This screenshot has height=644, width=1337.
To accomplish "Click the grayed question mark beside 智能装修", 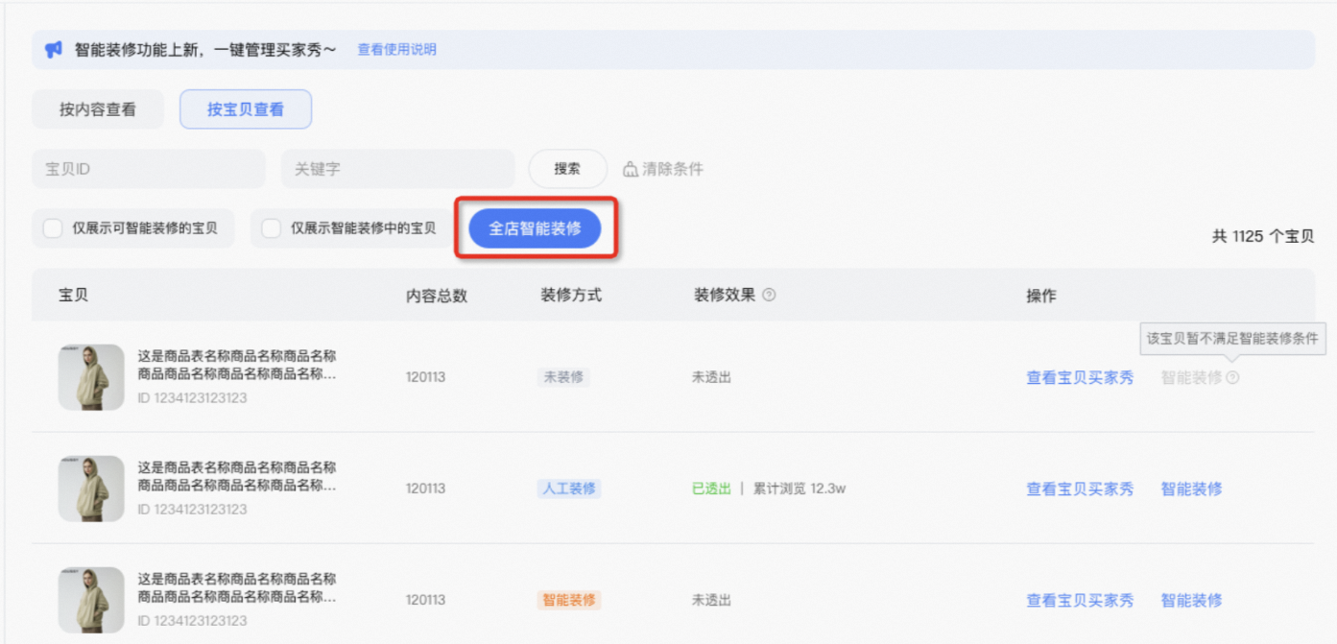I will [x=1231, y=377].
